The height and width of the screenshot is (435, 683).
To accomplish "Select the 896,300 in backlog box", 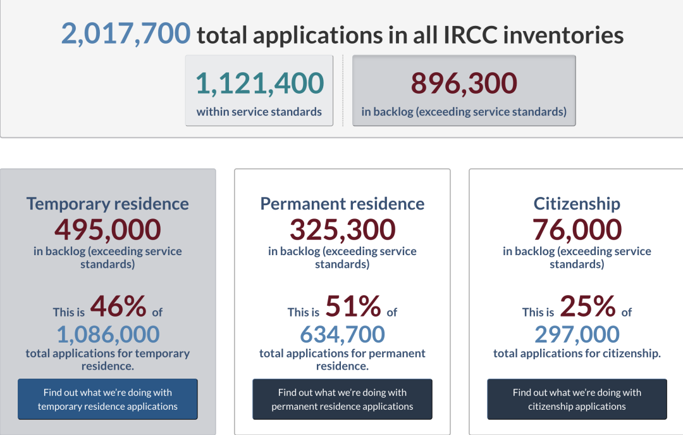I will tap(464, 91).
